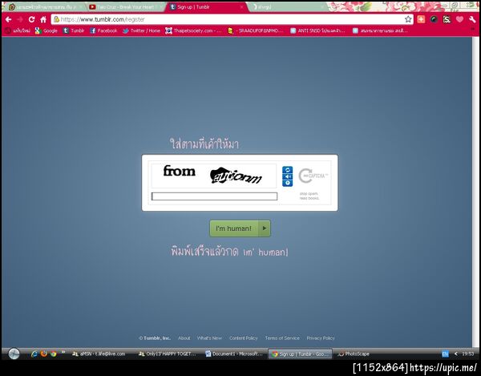Reload the Tumblr register page
481x376 pixels.
[x=31, y=19]
